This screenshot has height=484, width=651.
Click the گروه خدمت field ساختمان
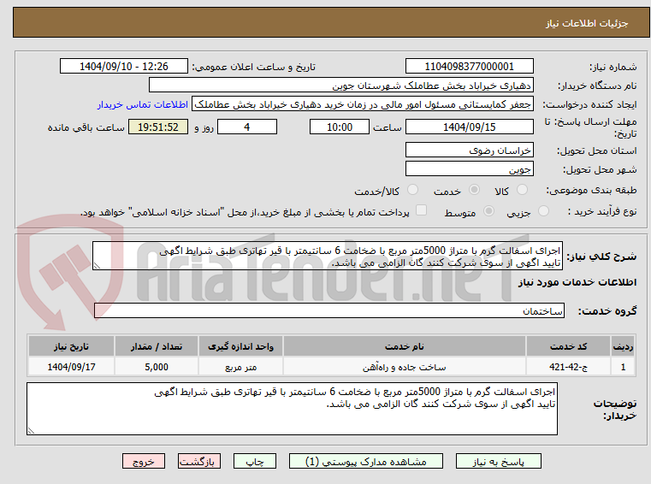click(x=329, y=311)
